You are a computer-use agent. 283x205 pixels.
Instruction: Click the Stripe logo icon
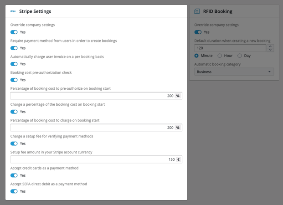tap(13, 11)
